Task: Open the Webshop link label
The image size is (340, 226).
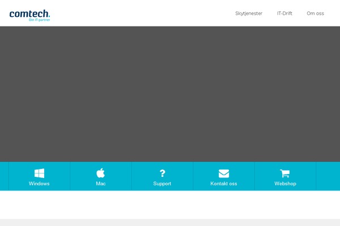Action: [285, 184]
